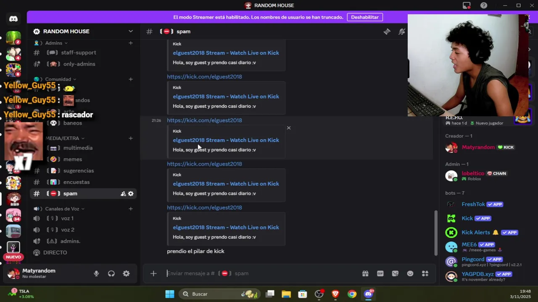
Task: Toggle deafen headphones in user panel
Action: [111, 273]
